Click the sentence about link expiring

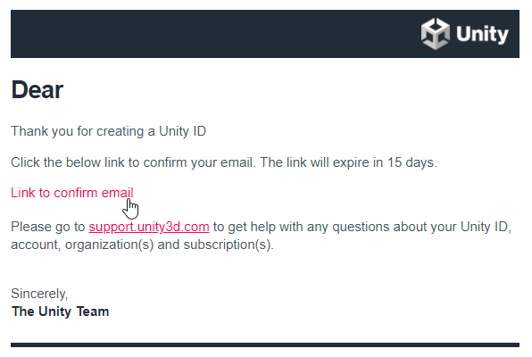[349, 162]
